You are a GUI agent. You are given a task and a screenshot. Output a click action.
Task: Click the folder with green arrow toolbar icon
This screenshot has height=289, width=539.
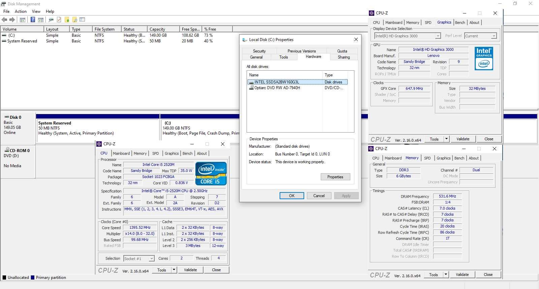tap(67, 20)
